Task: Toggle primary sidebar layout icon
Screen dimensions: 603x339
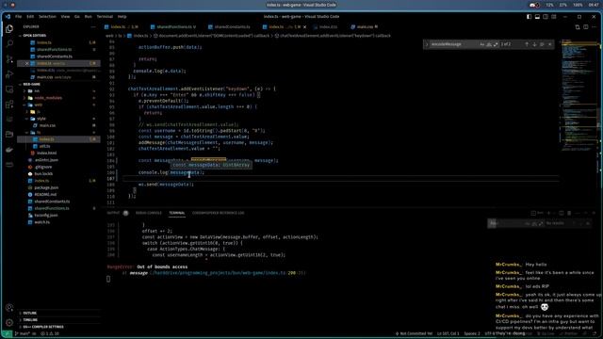Action: point(530,17)
